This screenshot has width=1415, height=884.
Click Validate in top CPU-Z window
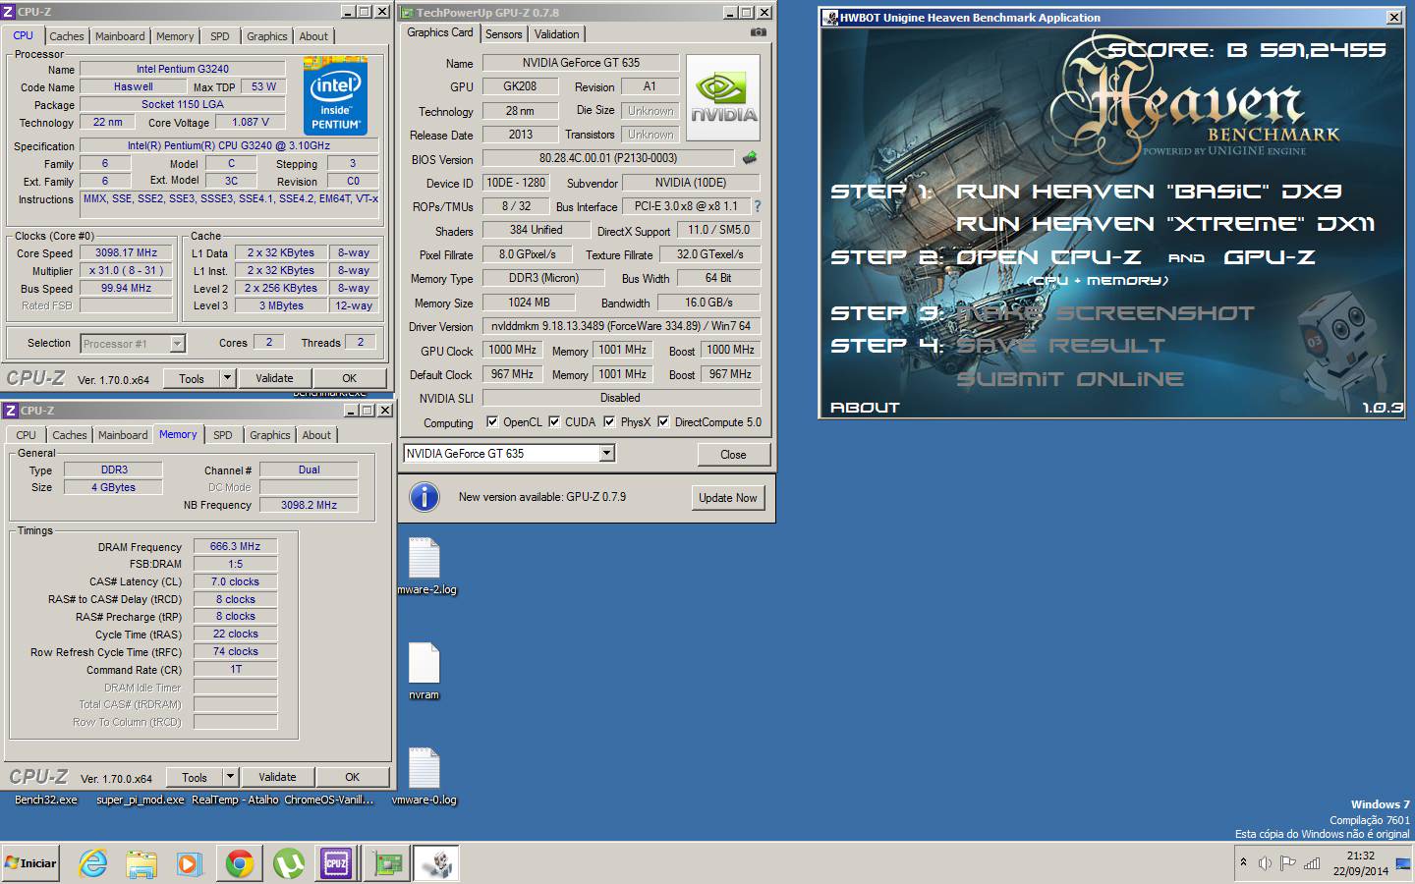(274, 378)
